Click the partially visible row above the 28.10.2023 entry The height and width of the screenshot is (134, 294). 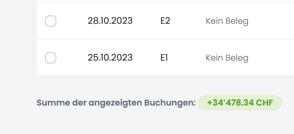[165, 1]
